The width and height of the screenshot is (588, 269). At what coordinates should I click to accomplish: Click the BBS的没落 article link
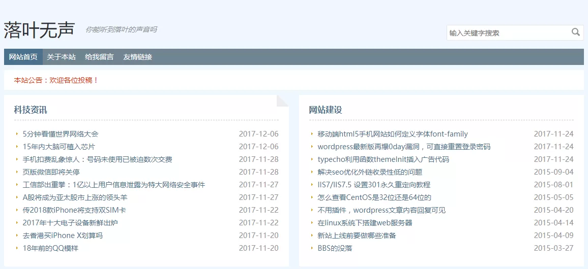(335, 248)
